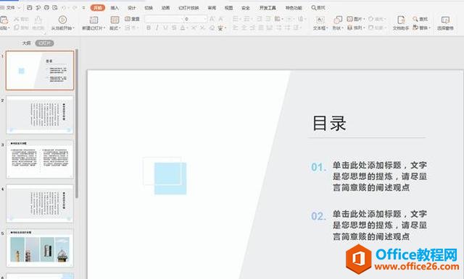Switch to the 设计 ribbon tab

point(132,8)
